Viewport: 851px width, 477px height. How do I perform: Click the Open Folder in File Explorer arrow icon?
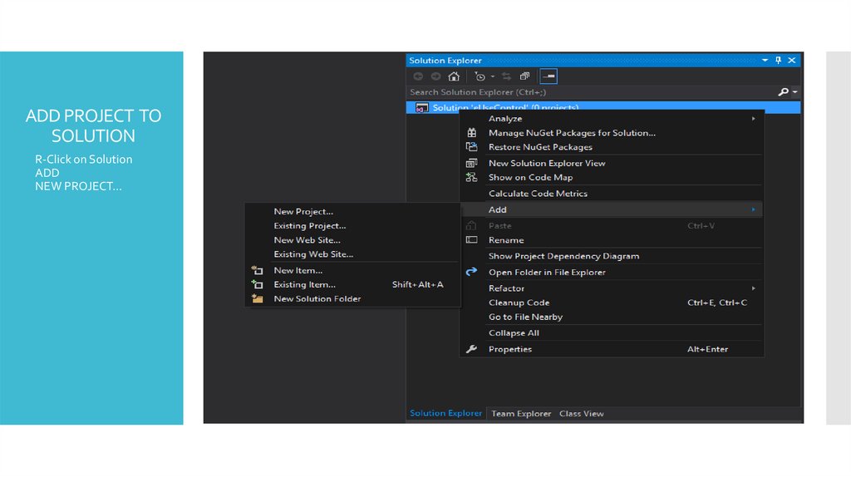point(471,273)
